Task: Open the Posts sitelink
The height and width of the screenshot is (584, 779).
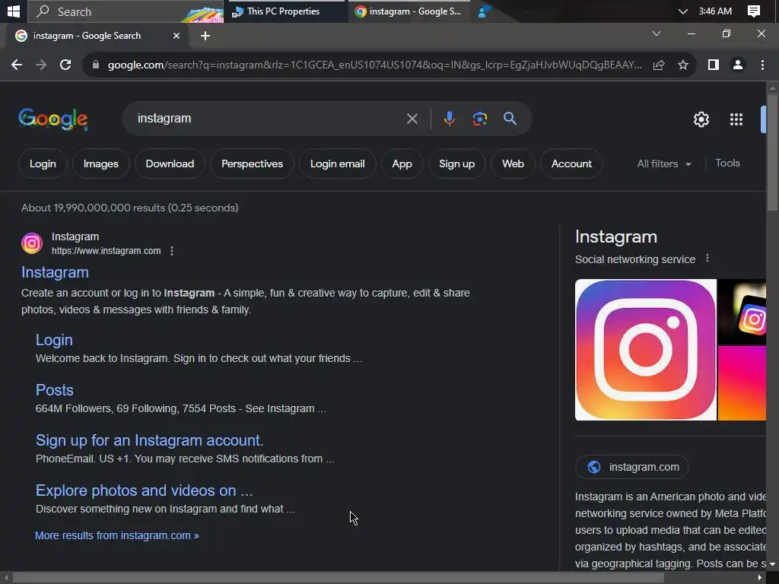Action: pyautogui.click(x=55, y=390)
